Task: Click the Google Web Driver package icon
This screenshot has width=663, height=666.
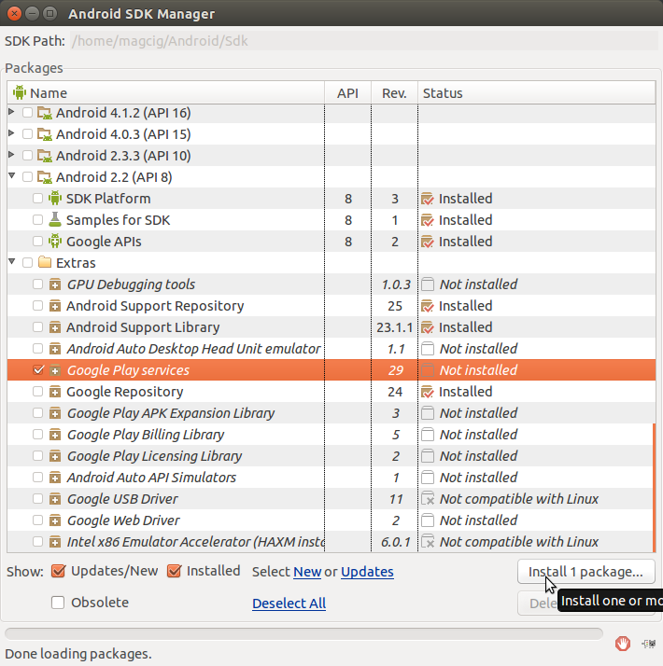Action: [55, 520]
